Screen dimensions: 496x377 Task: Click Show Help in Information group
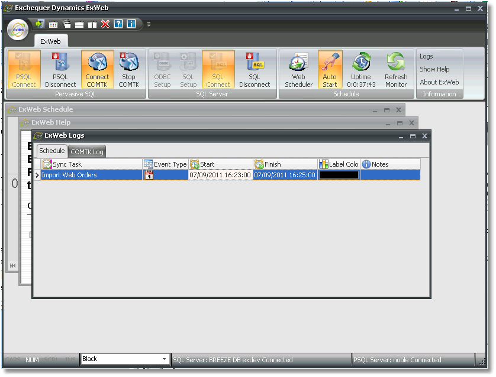point(434,69)
